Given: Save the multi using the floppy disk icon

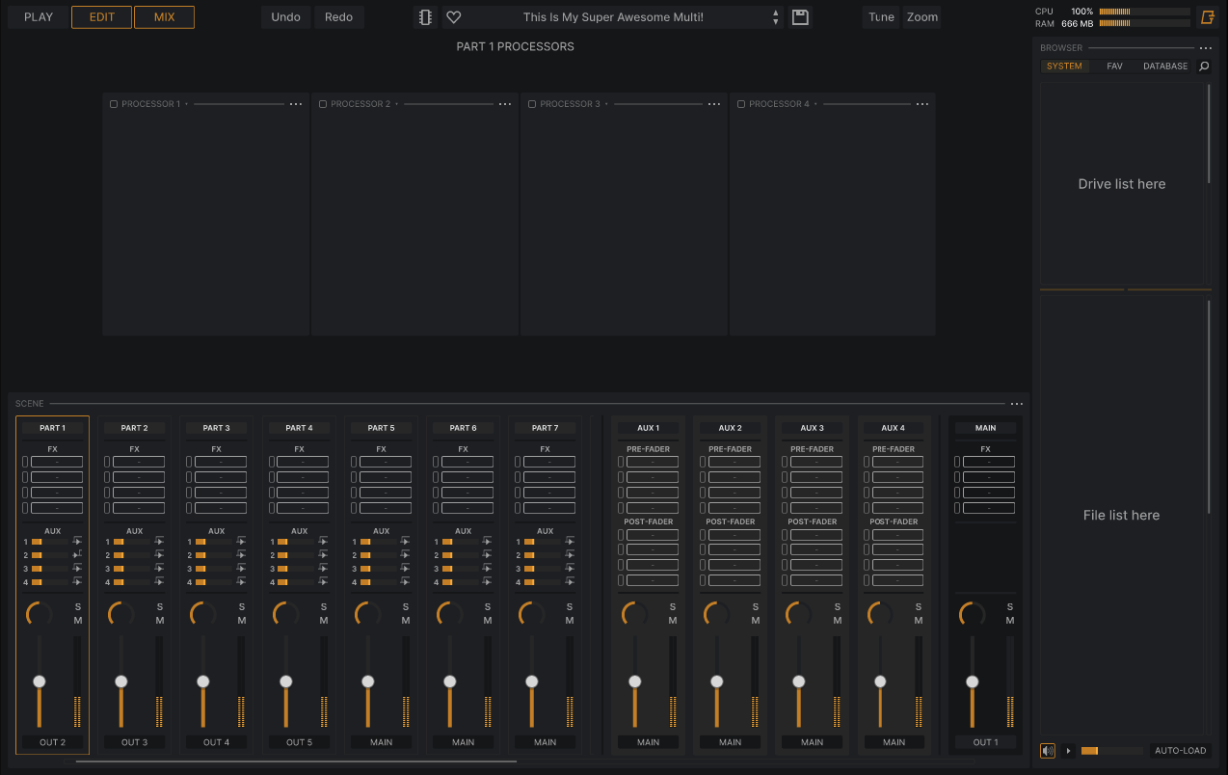Looking at the screenshot, I should (x=800, y=17).
